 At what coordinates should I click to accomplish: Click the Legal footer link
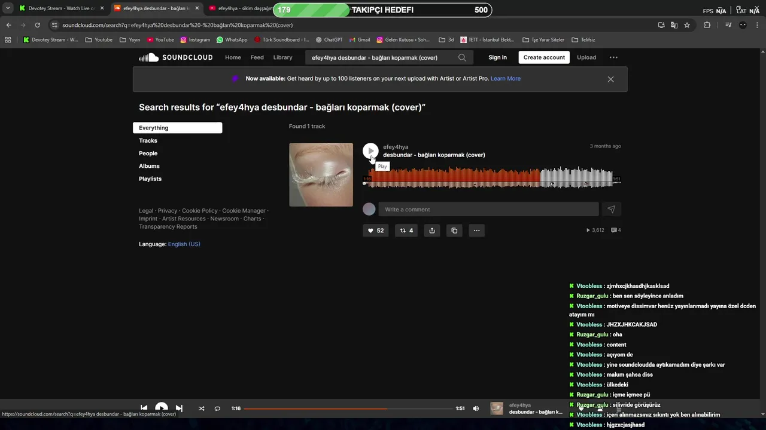pos(146,211)
